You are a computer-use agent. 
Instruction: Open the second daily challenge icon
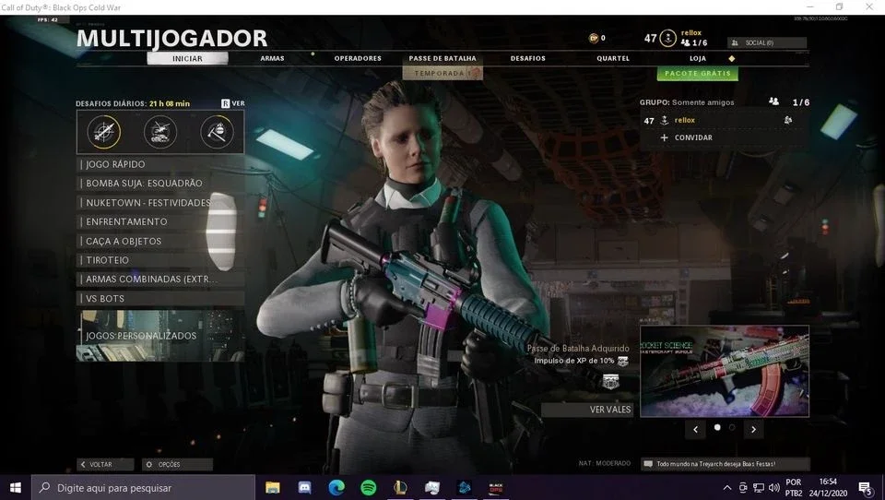click(x=160, y=132)
